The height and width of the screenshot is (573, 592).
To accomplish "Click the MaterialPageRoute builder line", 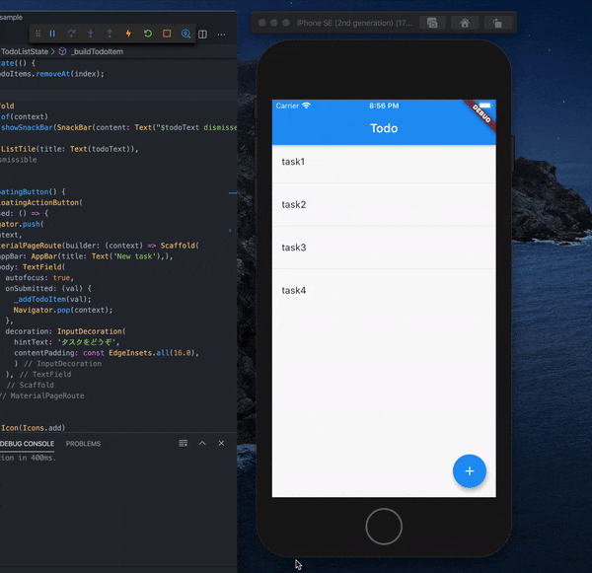I will pos(100,246).
